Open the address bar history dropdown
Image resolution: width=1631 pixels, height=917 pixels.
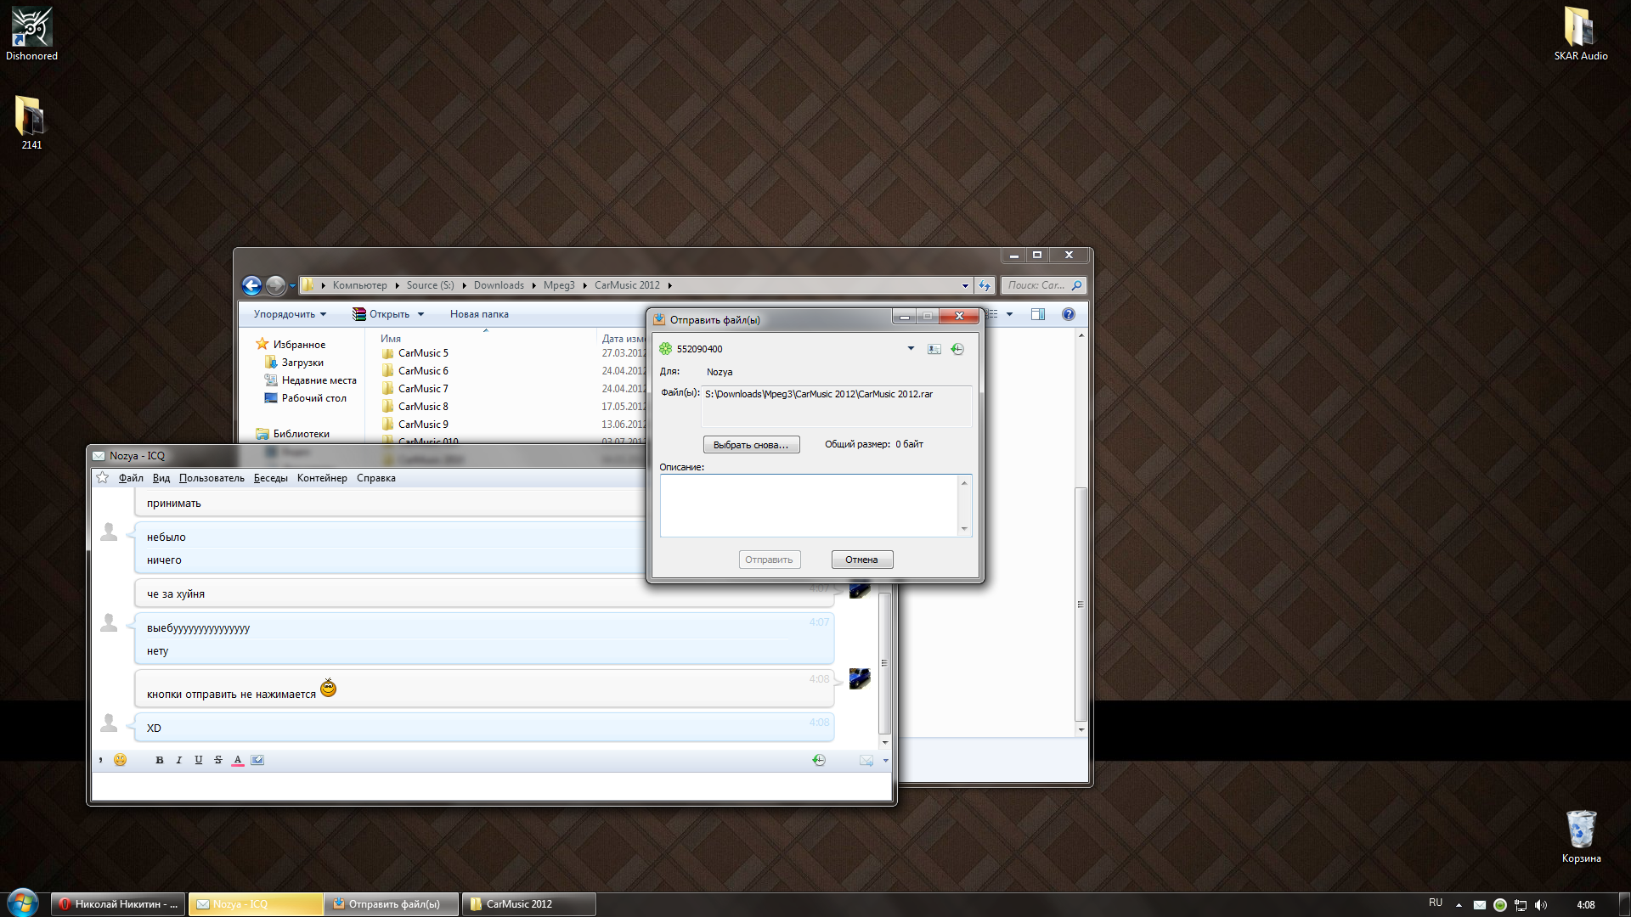965,285
